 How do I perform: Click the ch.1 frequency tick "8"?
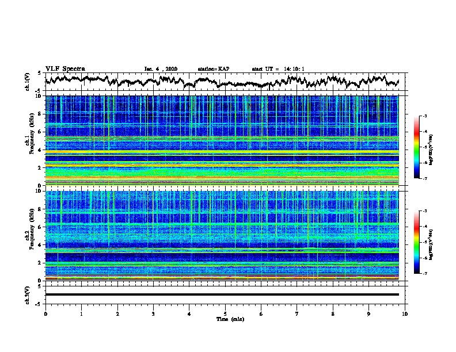(x=40, y=114)
